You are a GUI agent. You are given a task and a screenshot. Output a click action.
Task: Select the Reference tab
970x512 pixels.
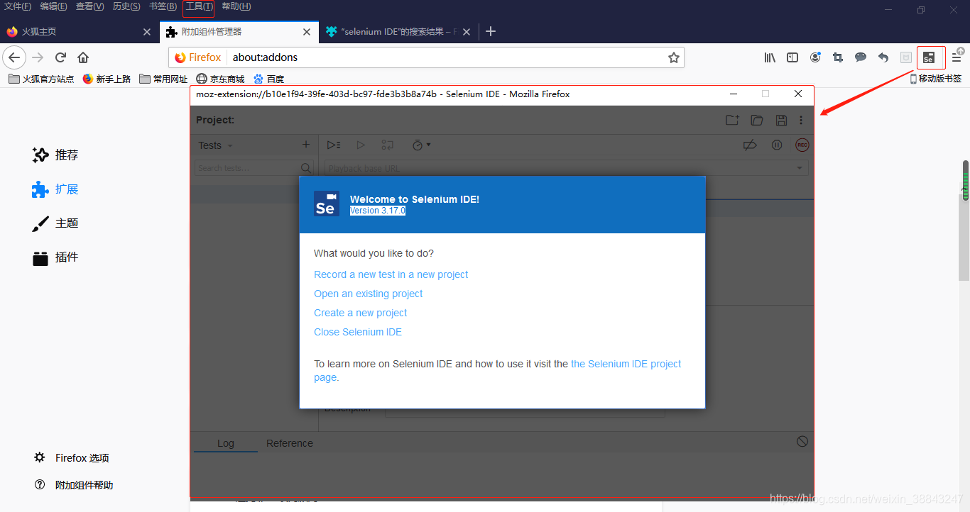pos(290,443)
